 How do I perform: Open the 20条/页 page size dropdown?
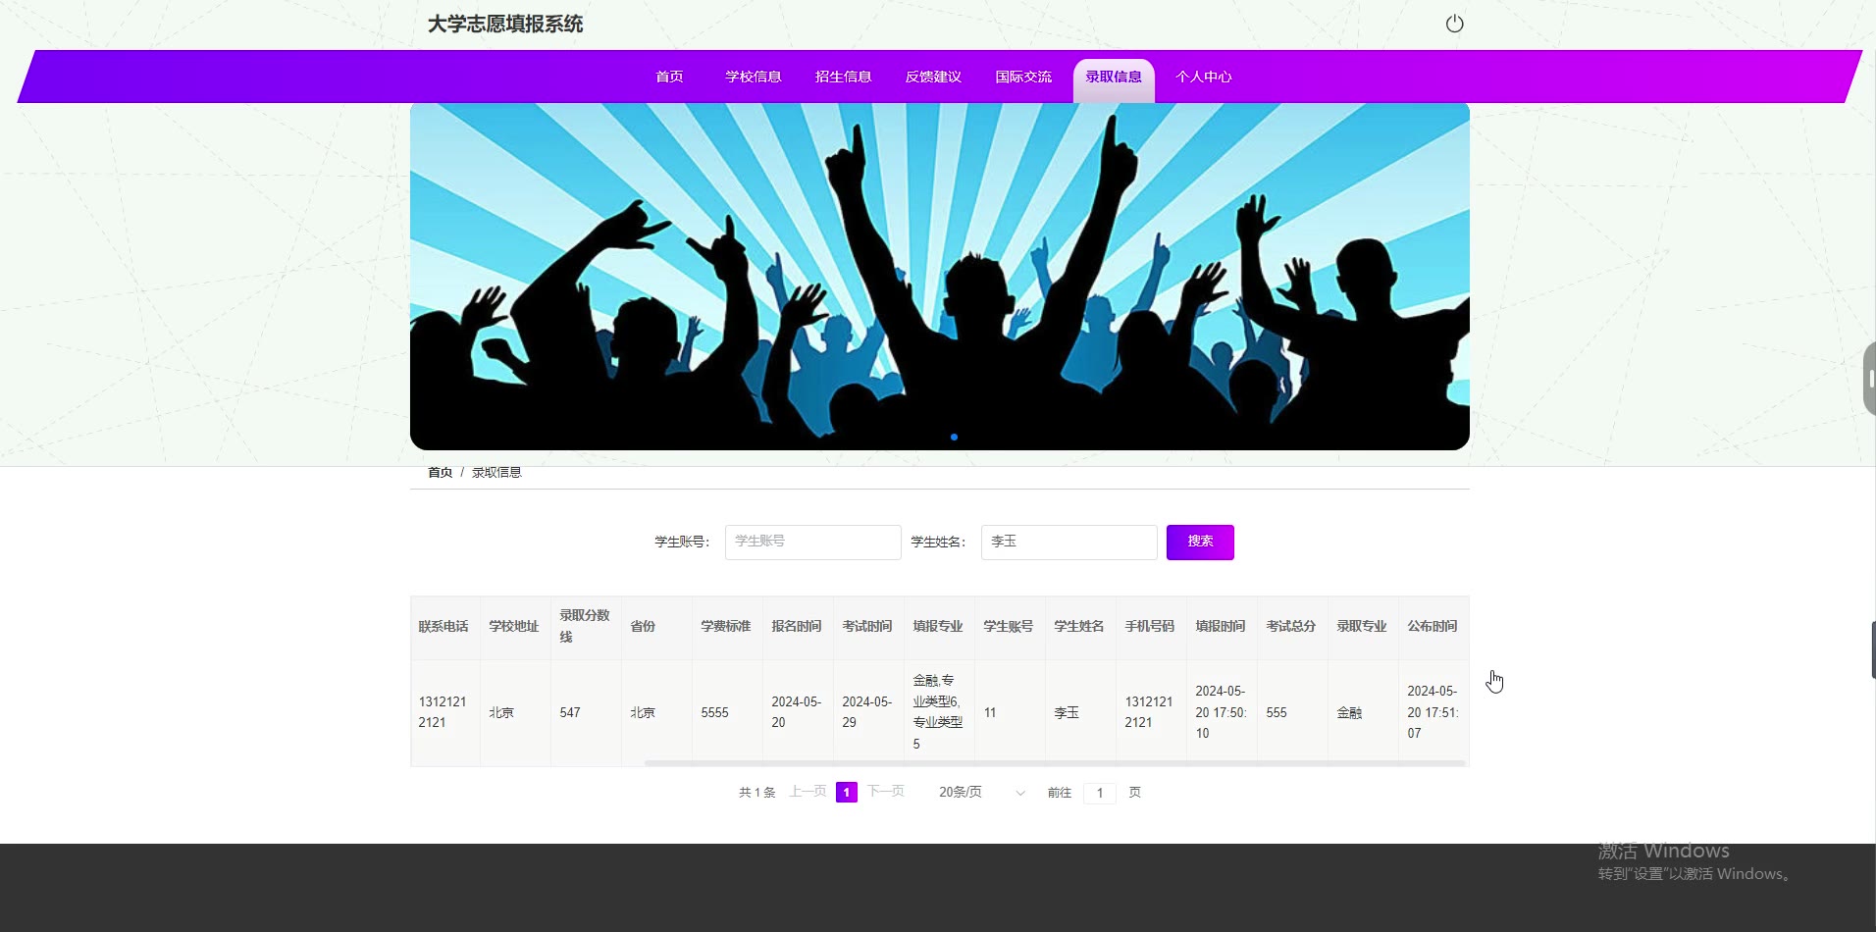(x=981, y=792)
